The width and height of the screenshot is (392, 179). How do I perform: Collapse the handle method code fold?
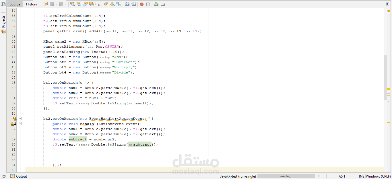20,124
